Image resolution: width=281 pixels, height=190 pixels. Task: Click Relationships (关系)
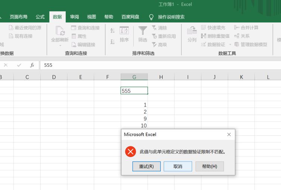[x=242, y=36]
